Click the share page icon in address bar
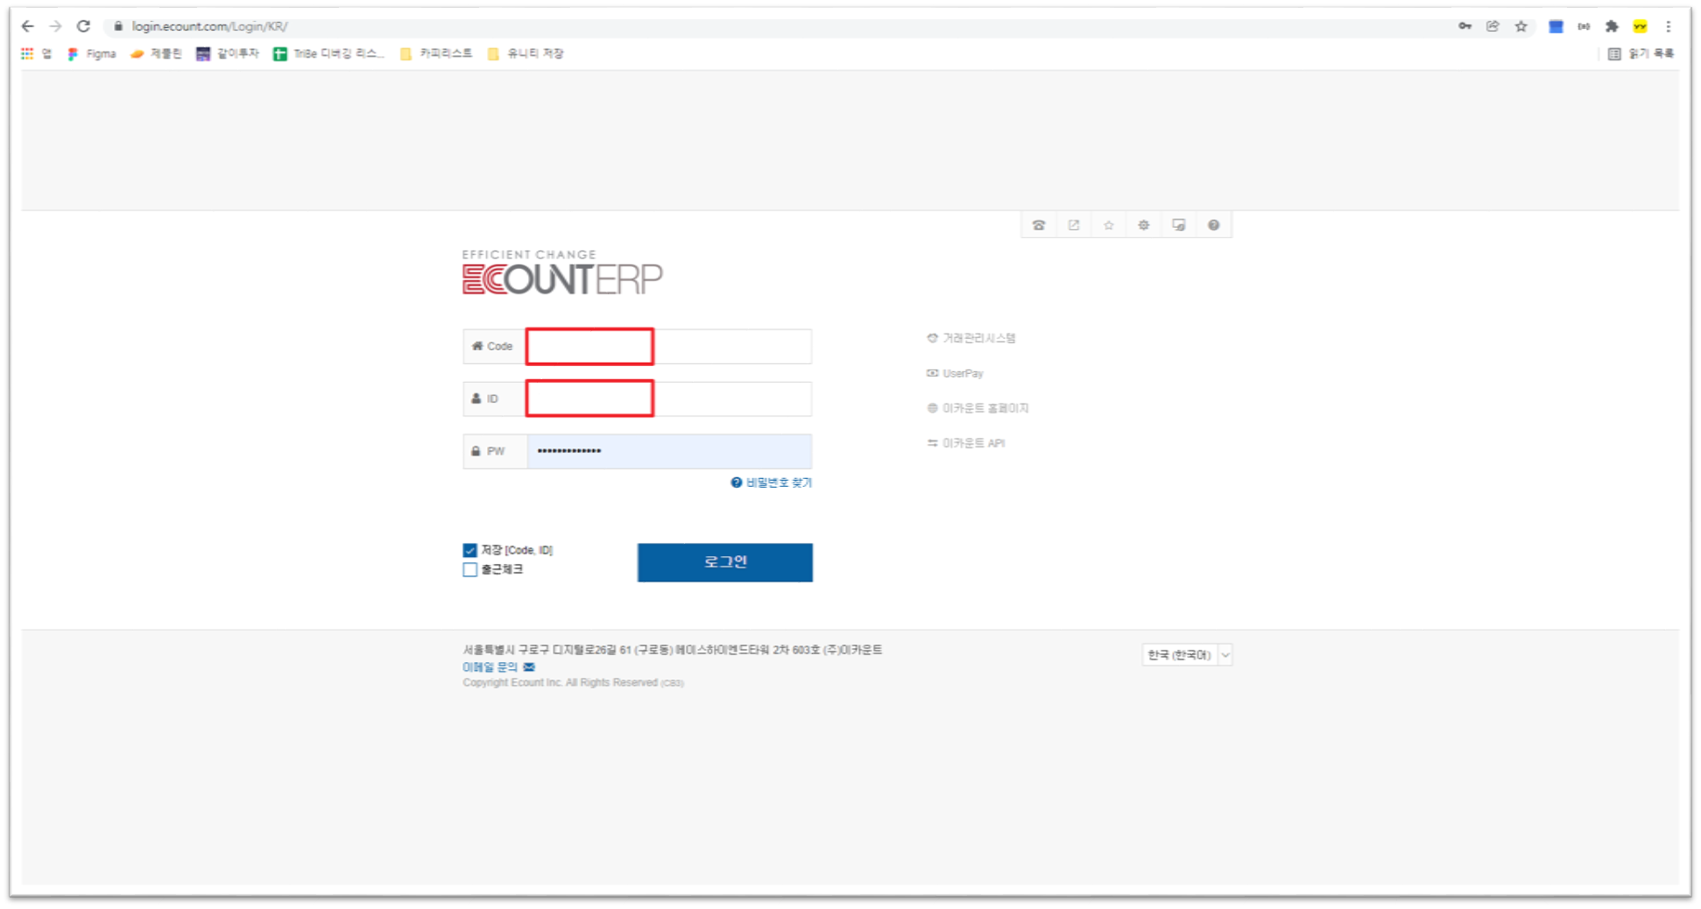The height and width of the screenshot is (909, 1701). click(1493, 26)
